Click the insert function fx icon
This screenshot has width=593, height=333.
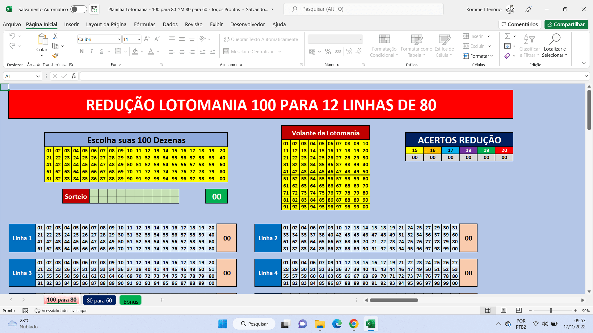click(x=74, y=76)
